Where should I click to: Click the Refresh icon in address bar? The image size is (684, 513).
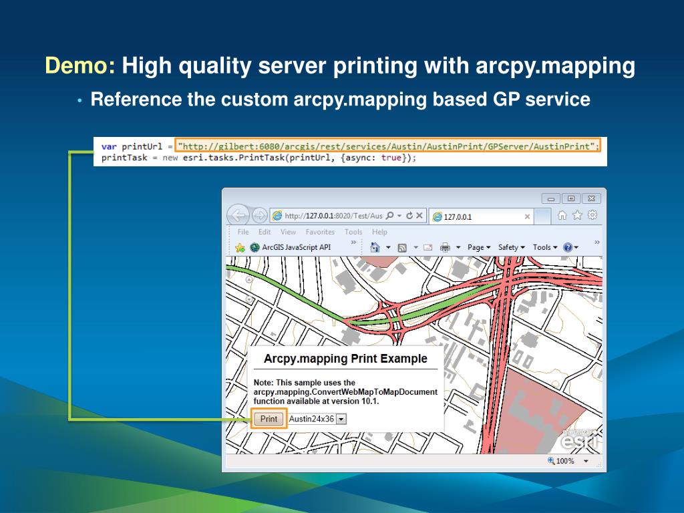(x=409, y=216)
